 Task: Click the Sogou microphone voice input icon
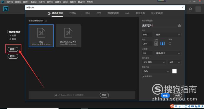point(189,106)
